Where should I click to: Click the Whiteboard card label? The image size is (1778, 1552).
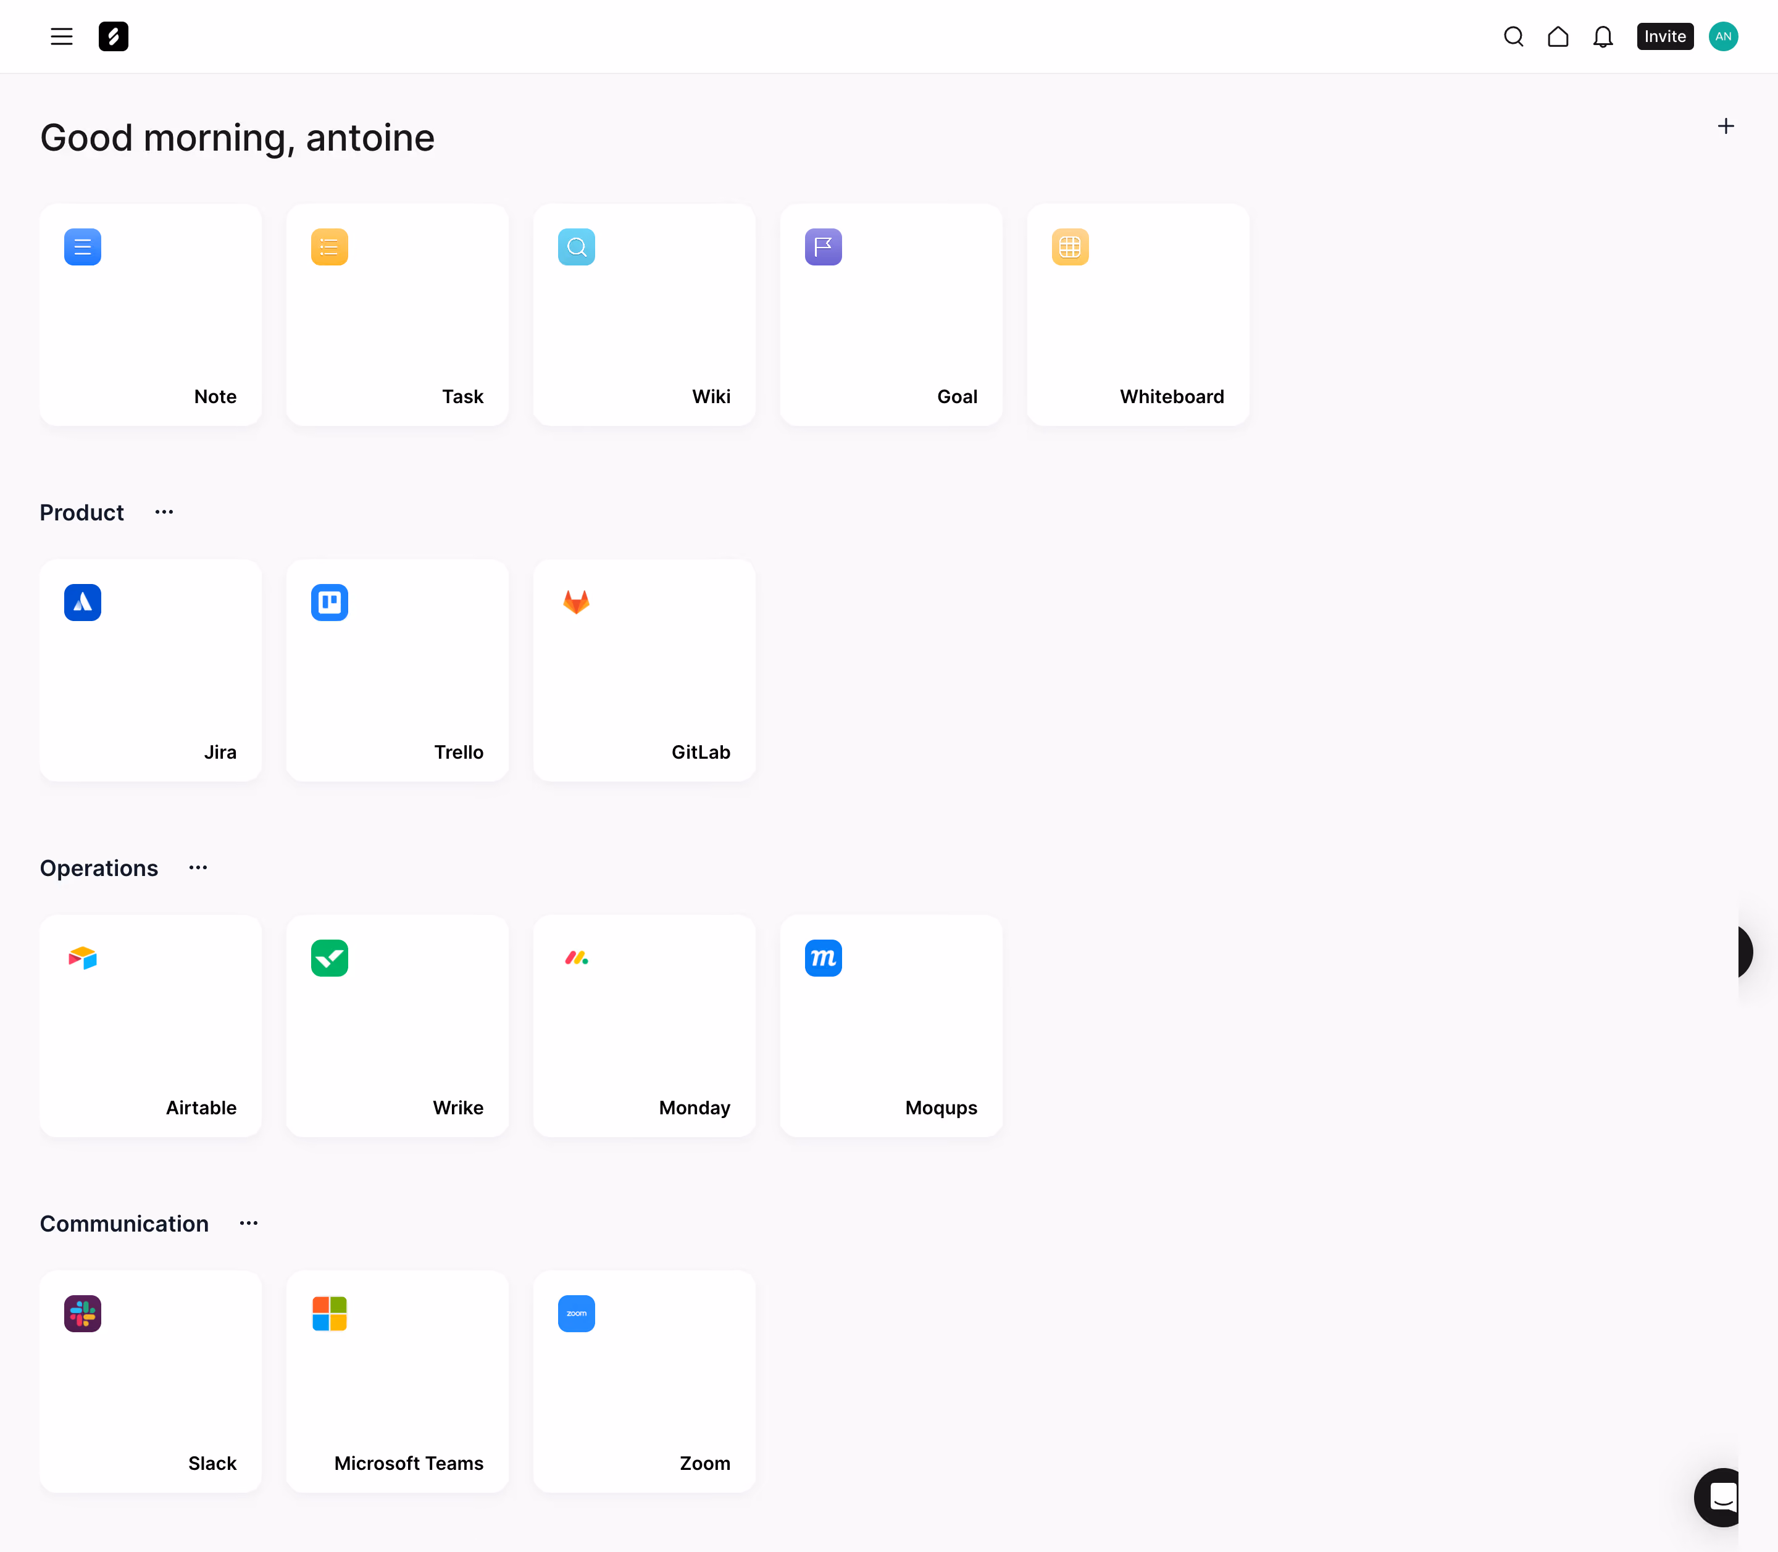[x=1172, y=397]
